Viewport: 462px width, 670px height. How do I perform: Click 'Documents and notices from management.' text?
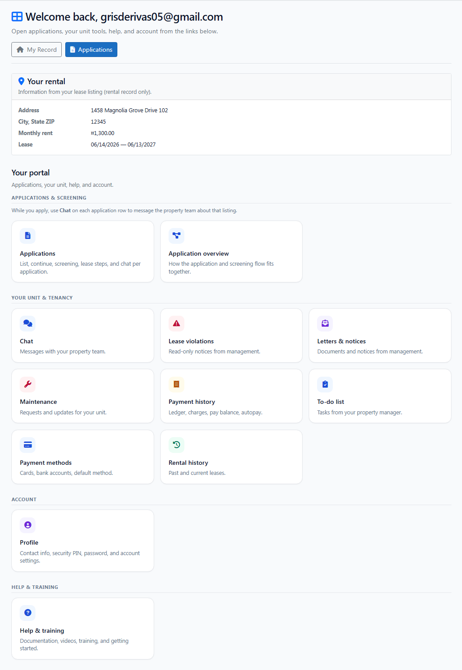tap(370, 352)
